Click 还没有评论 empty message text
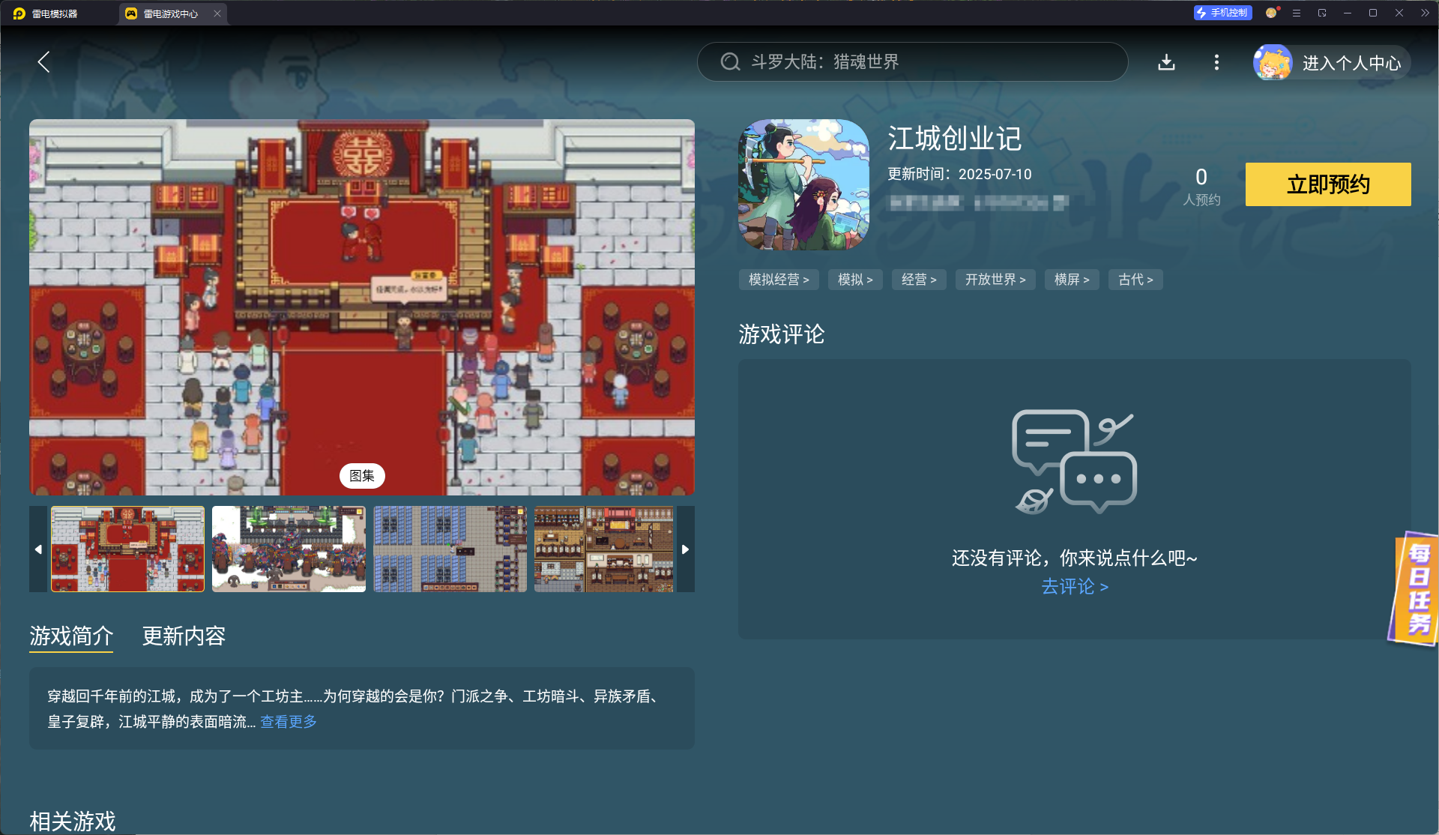1439x835 pixels. coord(1074,558)
